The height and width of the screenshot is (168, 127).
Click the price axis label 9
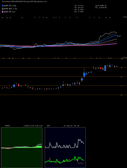121,68
